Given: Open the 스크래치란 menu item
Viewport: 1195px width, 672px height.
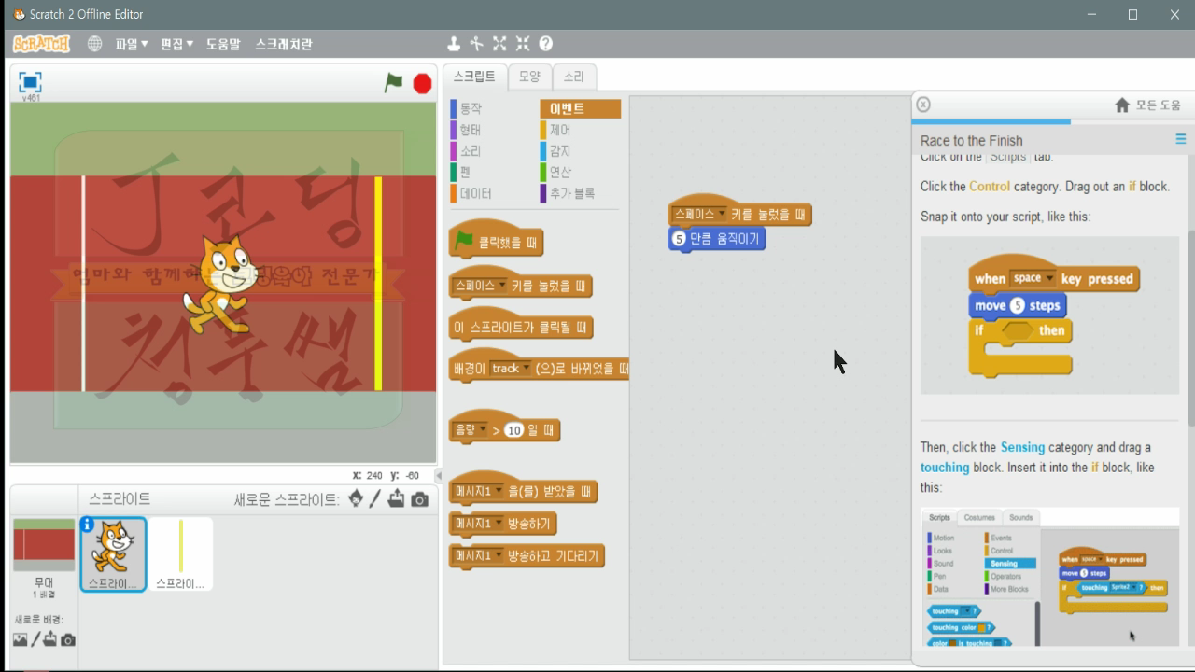Looking at the screenshot, I should (284, 44).
